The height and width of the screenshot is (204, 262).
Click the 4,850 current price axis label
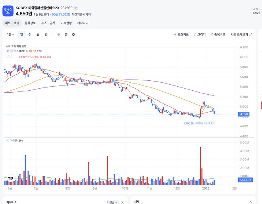[x=244, y=114]
